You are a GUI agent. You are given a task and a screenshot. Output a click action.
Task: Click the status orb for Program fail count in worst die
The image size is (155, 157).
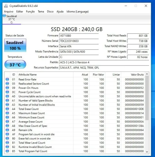[x=7, y=134]
